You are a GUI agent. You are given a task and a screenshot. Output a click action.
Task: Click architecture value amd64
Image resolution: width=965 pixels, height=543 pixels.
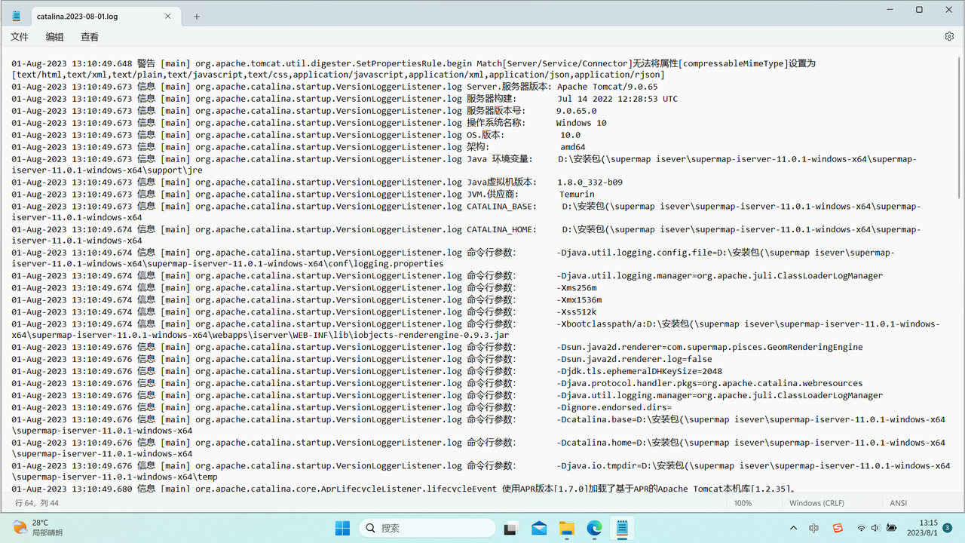click(572, 147)
